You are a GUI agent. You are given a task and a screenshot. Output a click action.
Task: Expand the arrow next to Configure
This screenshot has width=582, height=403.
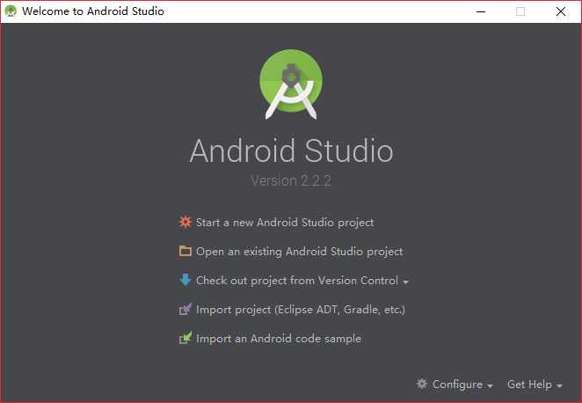point(490,386)
